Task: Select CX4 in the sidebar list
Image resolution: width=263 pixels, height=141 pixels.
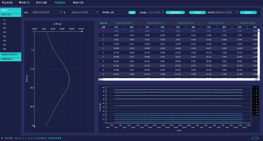Action: (x=4, y=32)
